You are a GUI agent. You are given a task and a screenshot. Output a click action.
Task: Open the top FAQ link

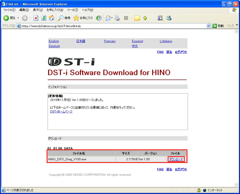(160, 52)
